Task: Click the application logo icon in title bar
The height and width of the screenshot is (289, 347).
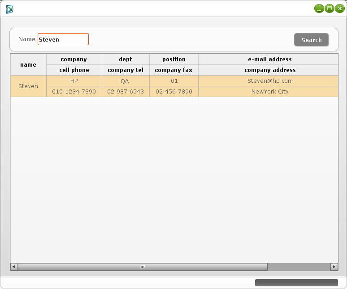Action: [x=9, y=8]
